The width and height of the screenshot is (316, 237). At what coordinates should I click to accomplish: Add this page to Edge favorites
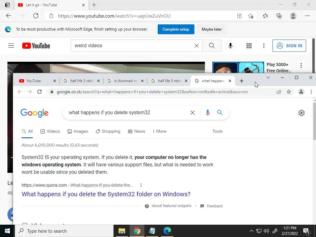251,16
